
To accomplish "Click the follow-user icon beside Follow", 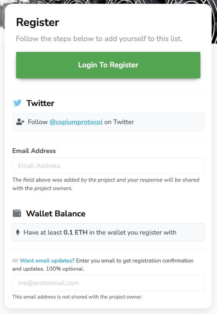I will [x=20, y=122].
